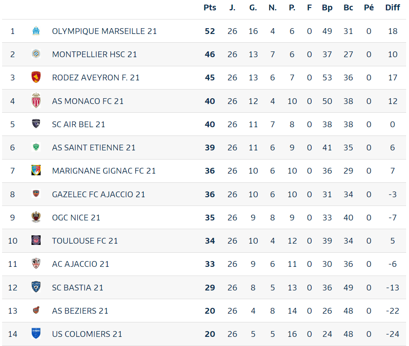Viewport: 409px width, 346px height.
Task: Open the AC AJACCIO 21 team page
Action: click(81, 264)
